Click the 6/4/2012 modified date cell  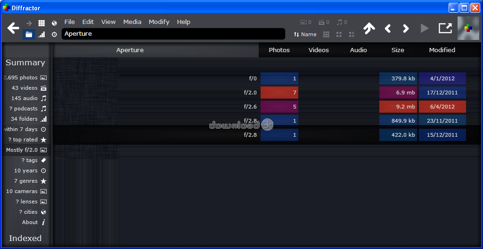click(442, 107)
